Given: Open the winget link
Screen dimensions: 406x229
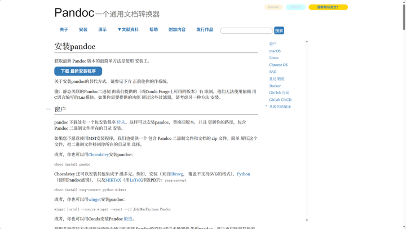Looking at the screenshot, I should pyautogui.click(x=95, y=200).
